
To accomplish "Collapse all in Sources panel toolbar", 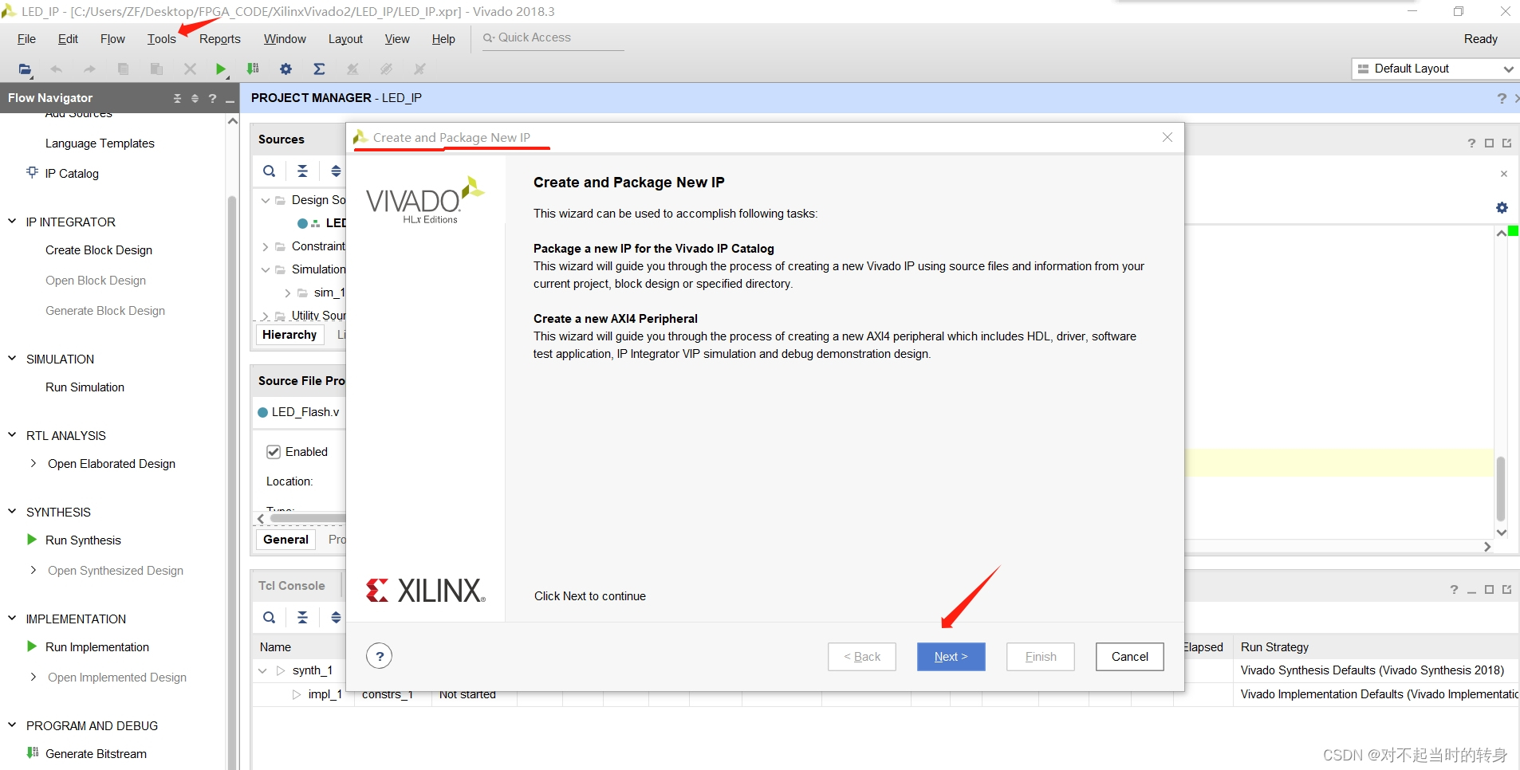I will coord(302,171).
